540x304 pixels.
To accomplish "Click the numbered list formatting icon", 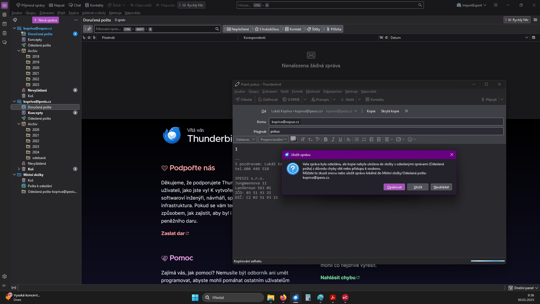I will point(364,139).
